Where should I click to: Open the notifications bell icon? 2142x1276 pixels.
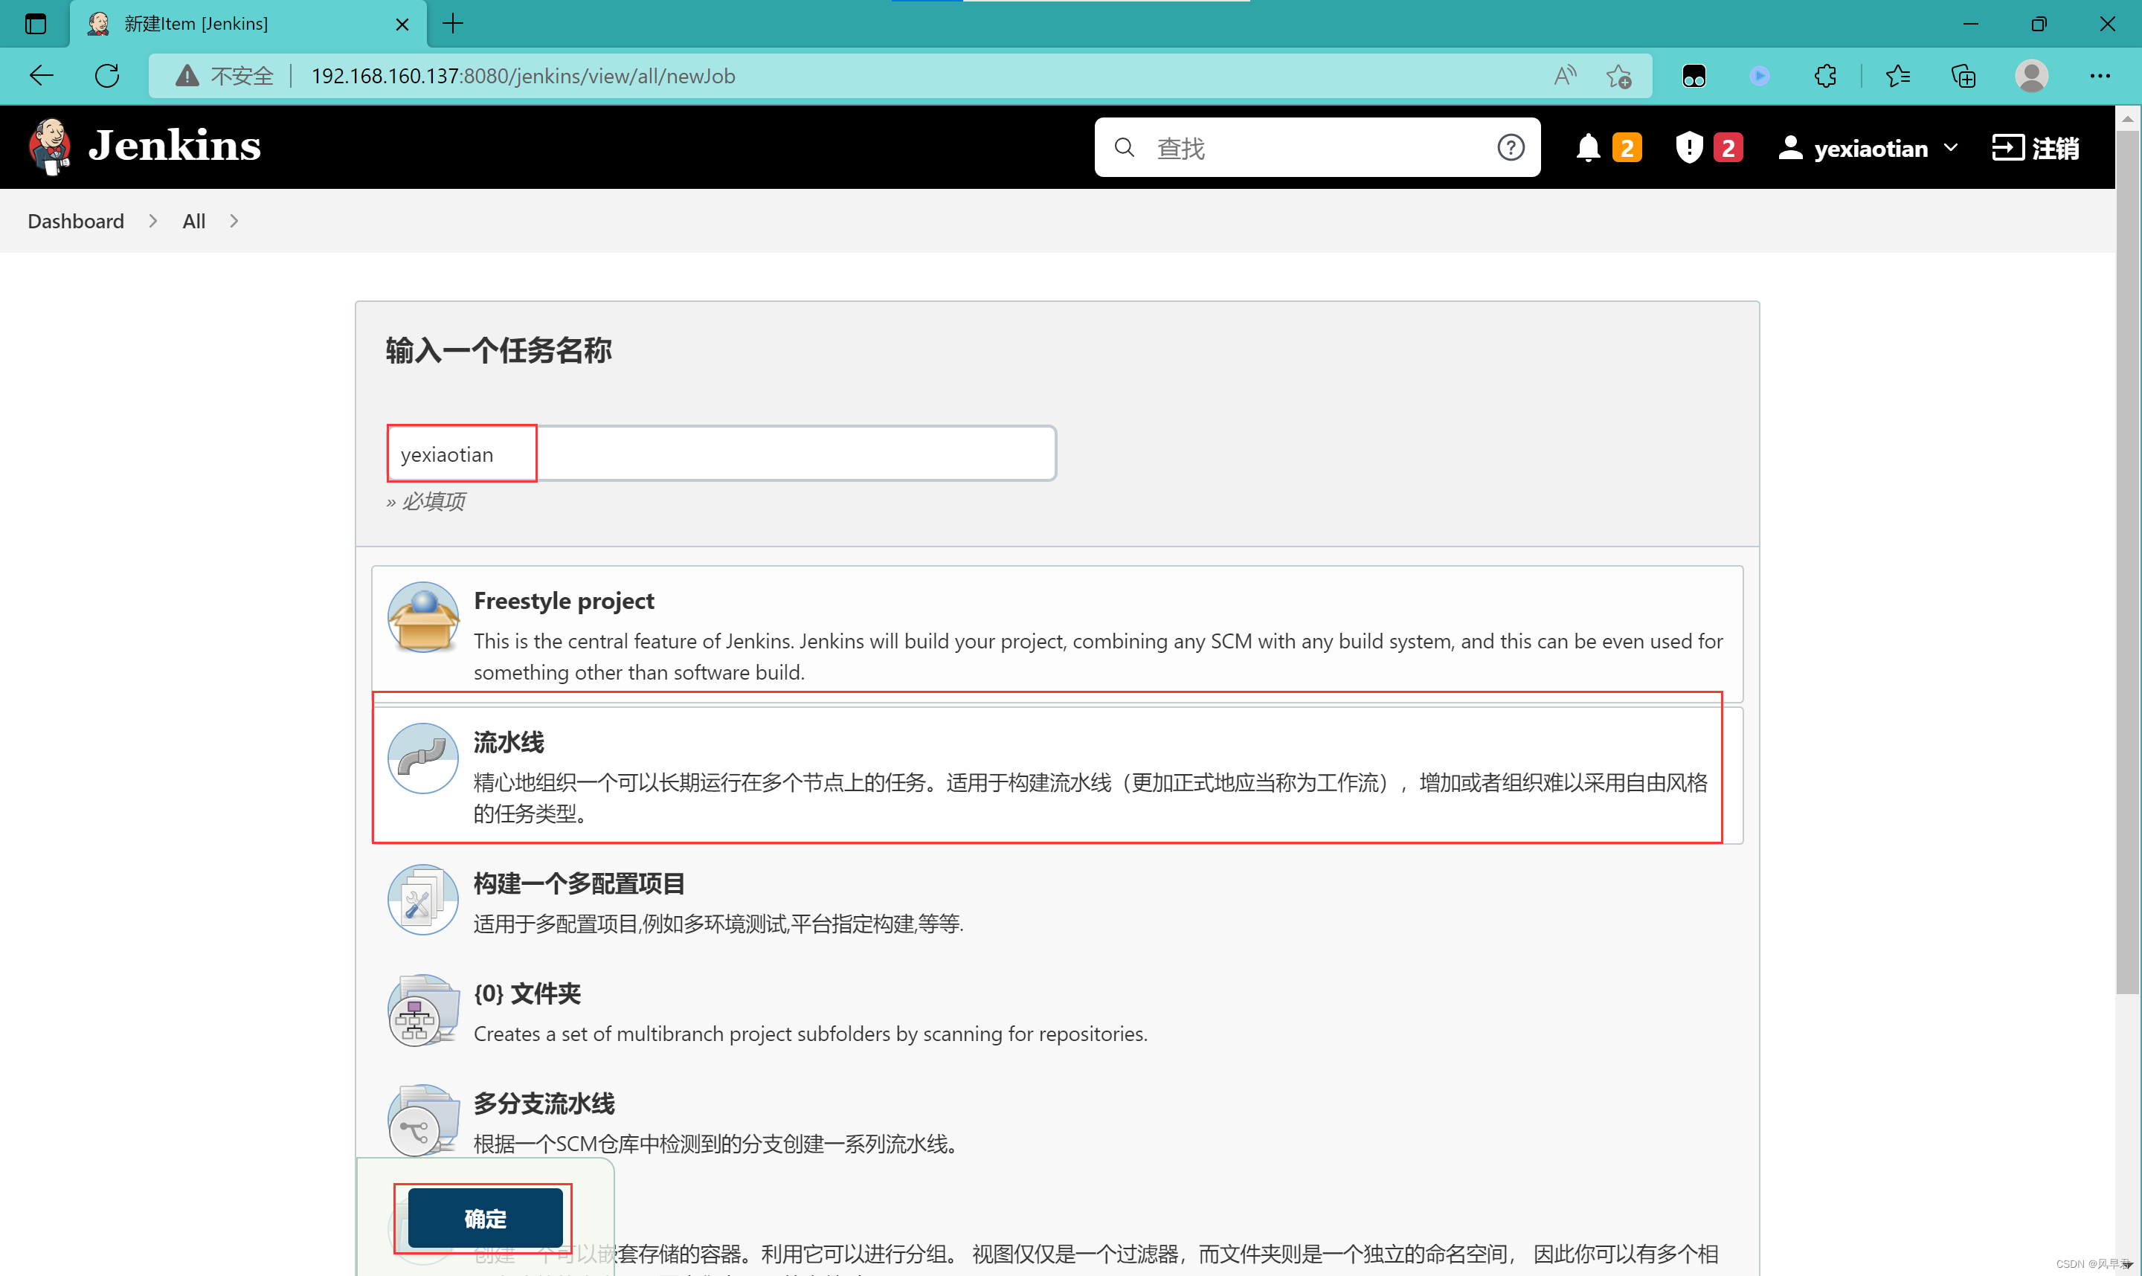[x=1587, y=148]
